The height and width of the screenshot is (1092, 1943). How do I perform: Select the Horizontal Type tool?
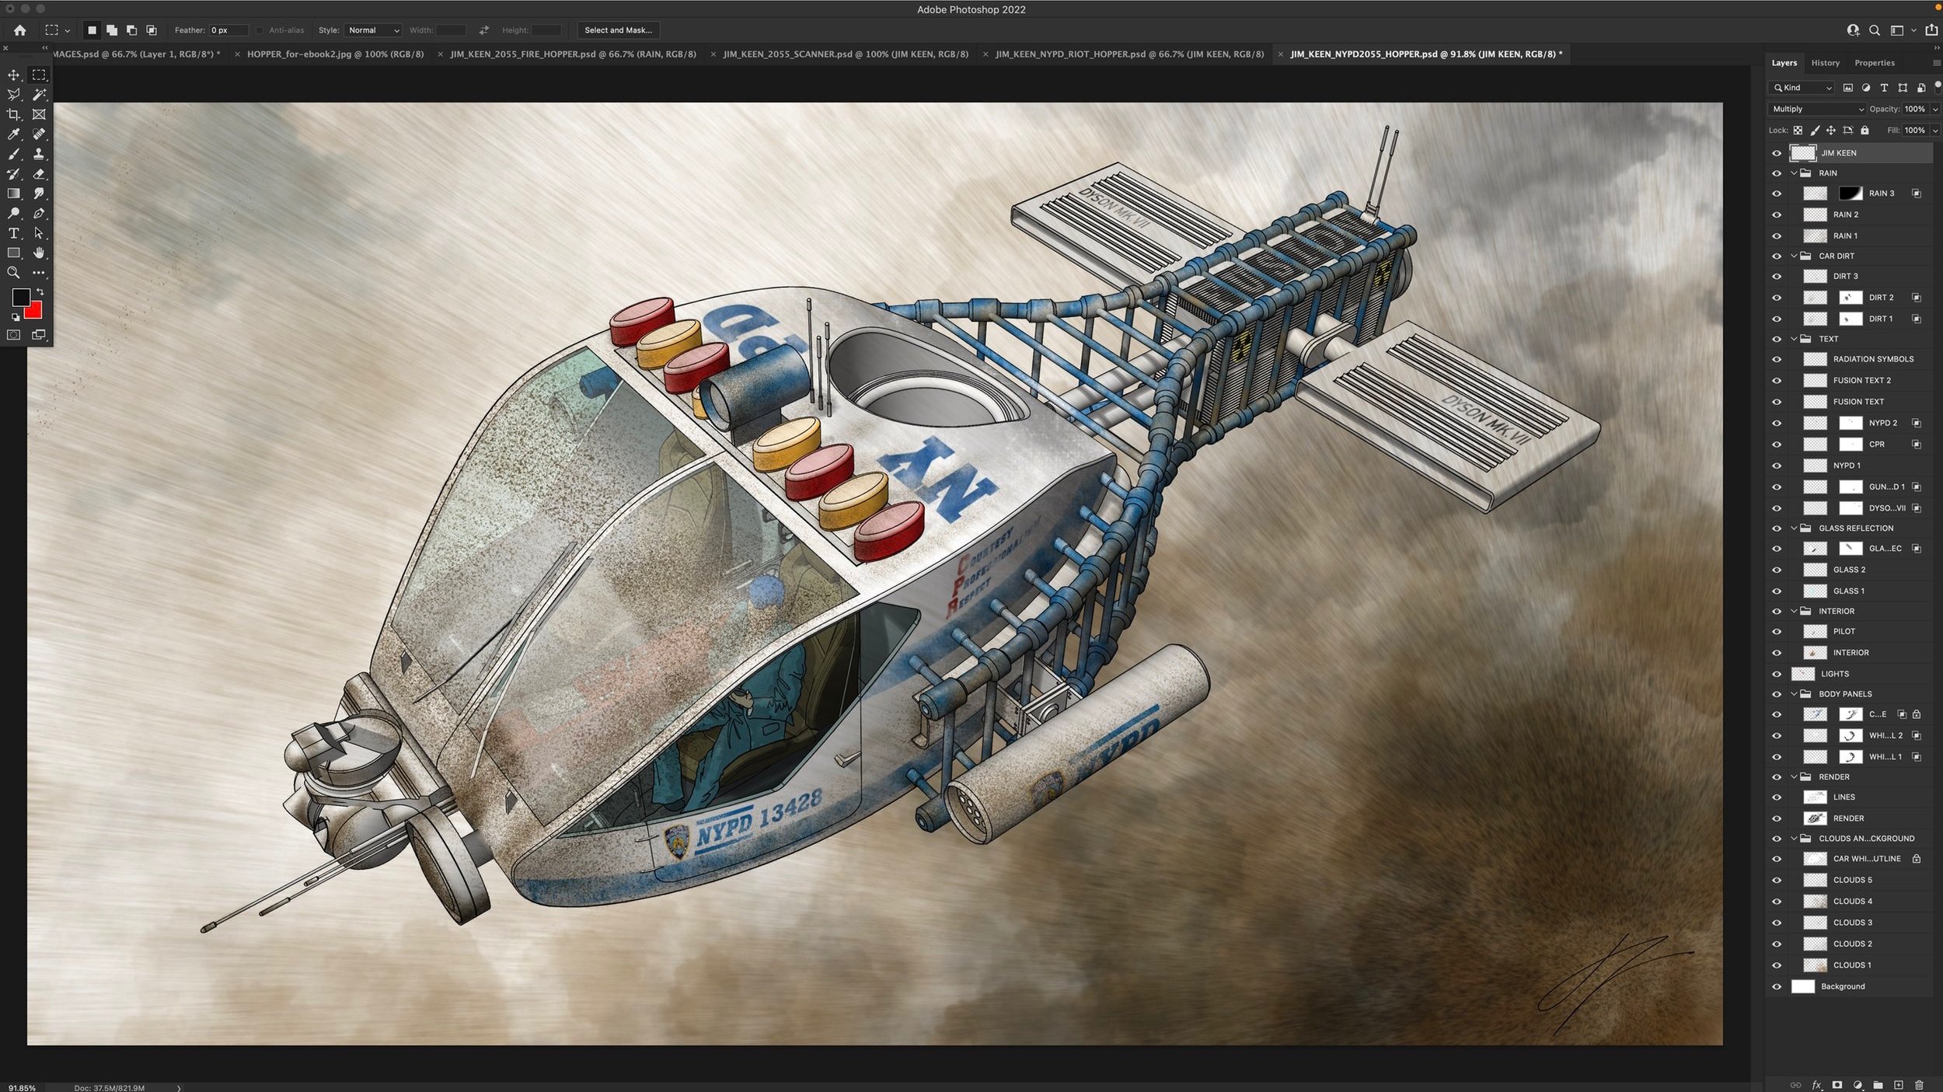coord(13,233)
